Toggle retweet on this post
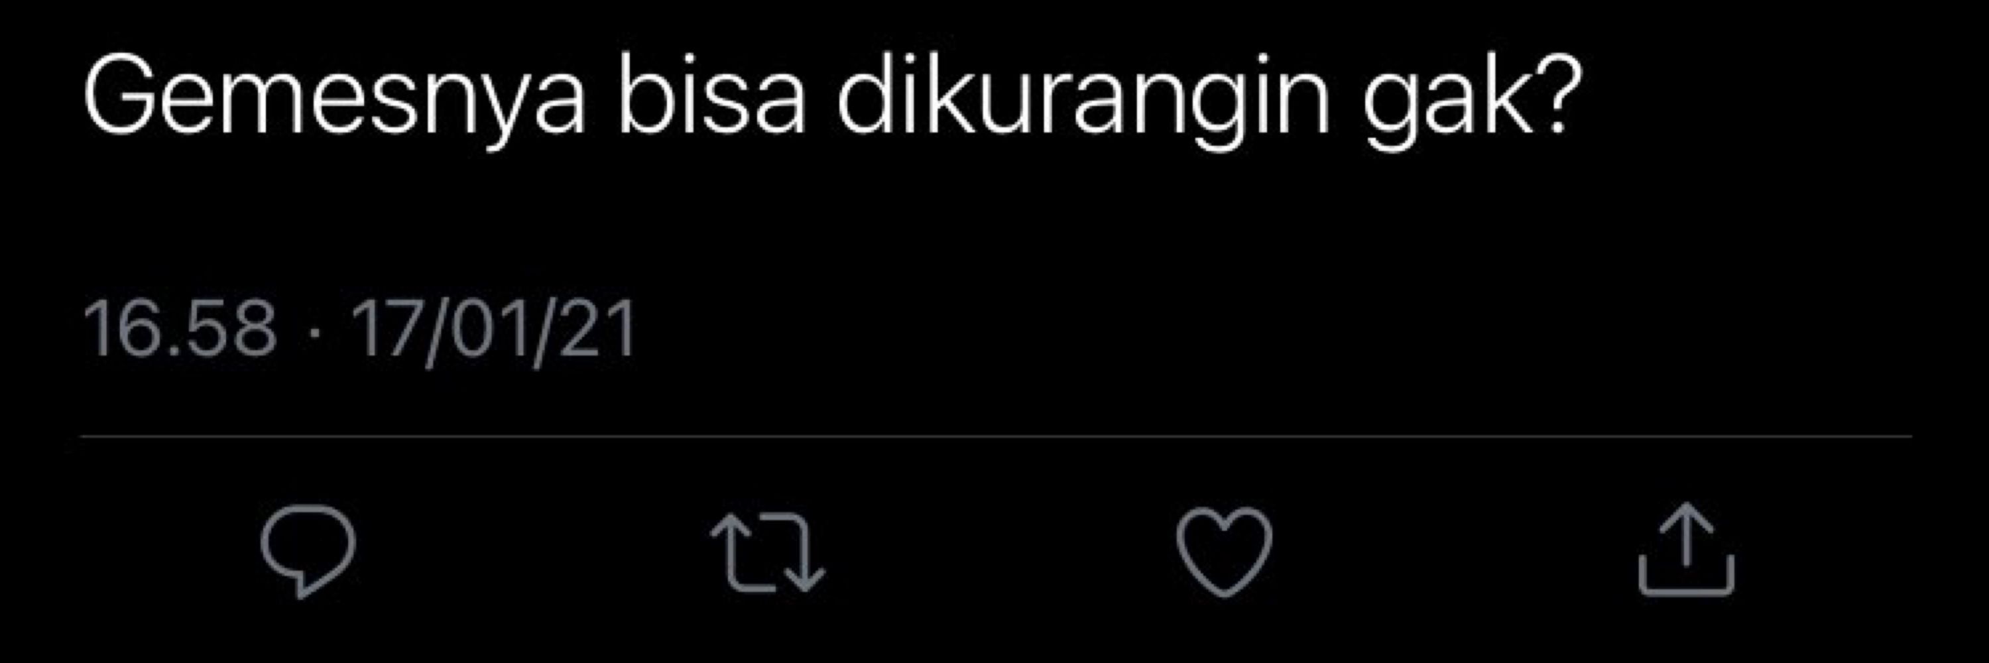The width and height of the screenshot is (1989, 663). [x=768, y=550]
